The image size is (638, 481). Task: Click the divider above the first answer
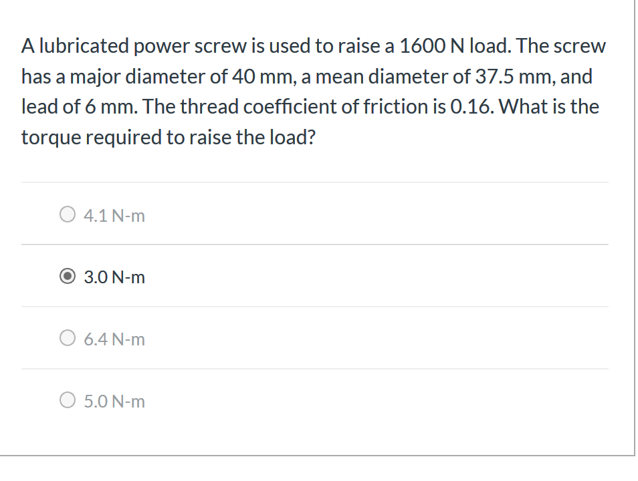(314, 182)
